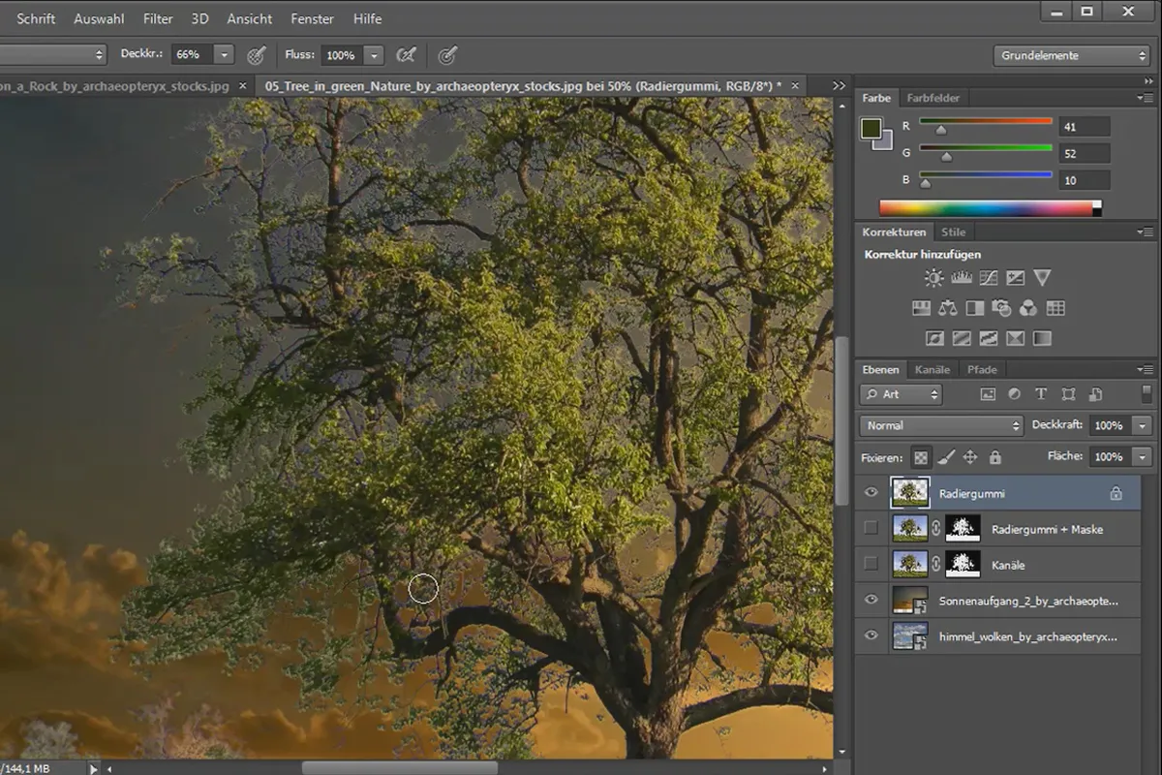Open the Filter menu
1162x775 pixels.
click(x=158, y=18)
